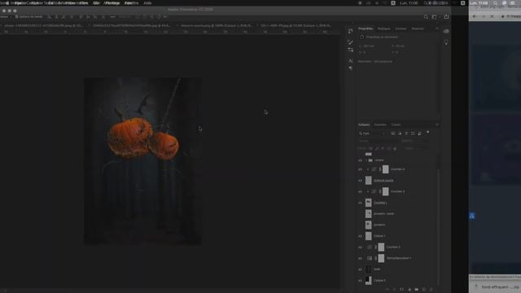The image size is (521, 293).
Task: Add new adjustment layer icon
Action: [409, 290]
